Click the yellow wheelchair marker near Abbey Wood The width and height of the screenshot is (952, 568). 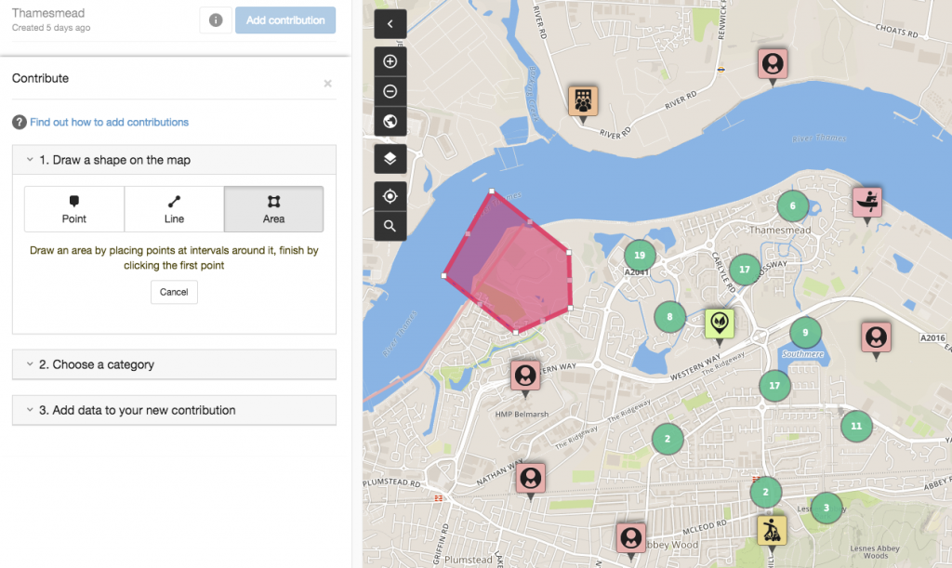771,528
